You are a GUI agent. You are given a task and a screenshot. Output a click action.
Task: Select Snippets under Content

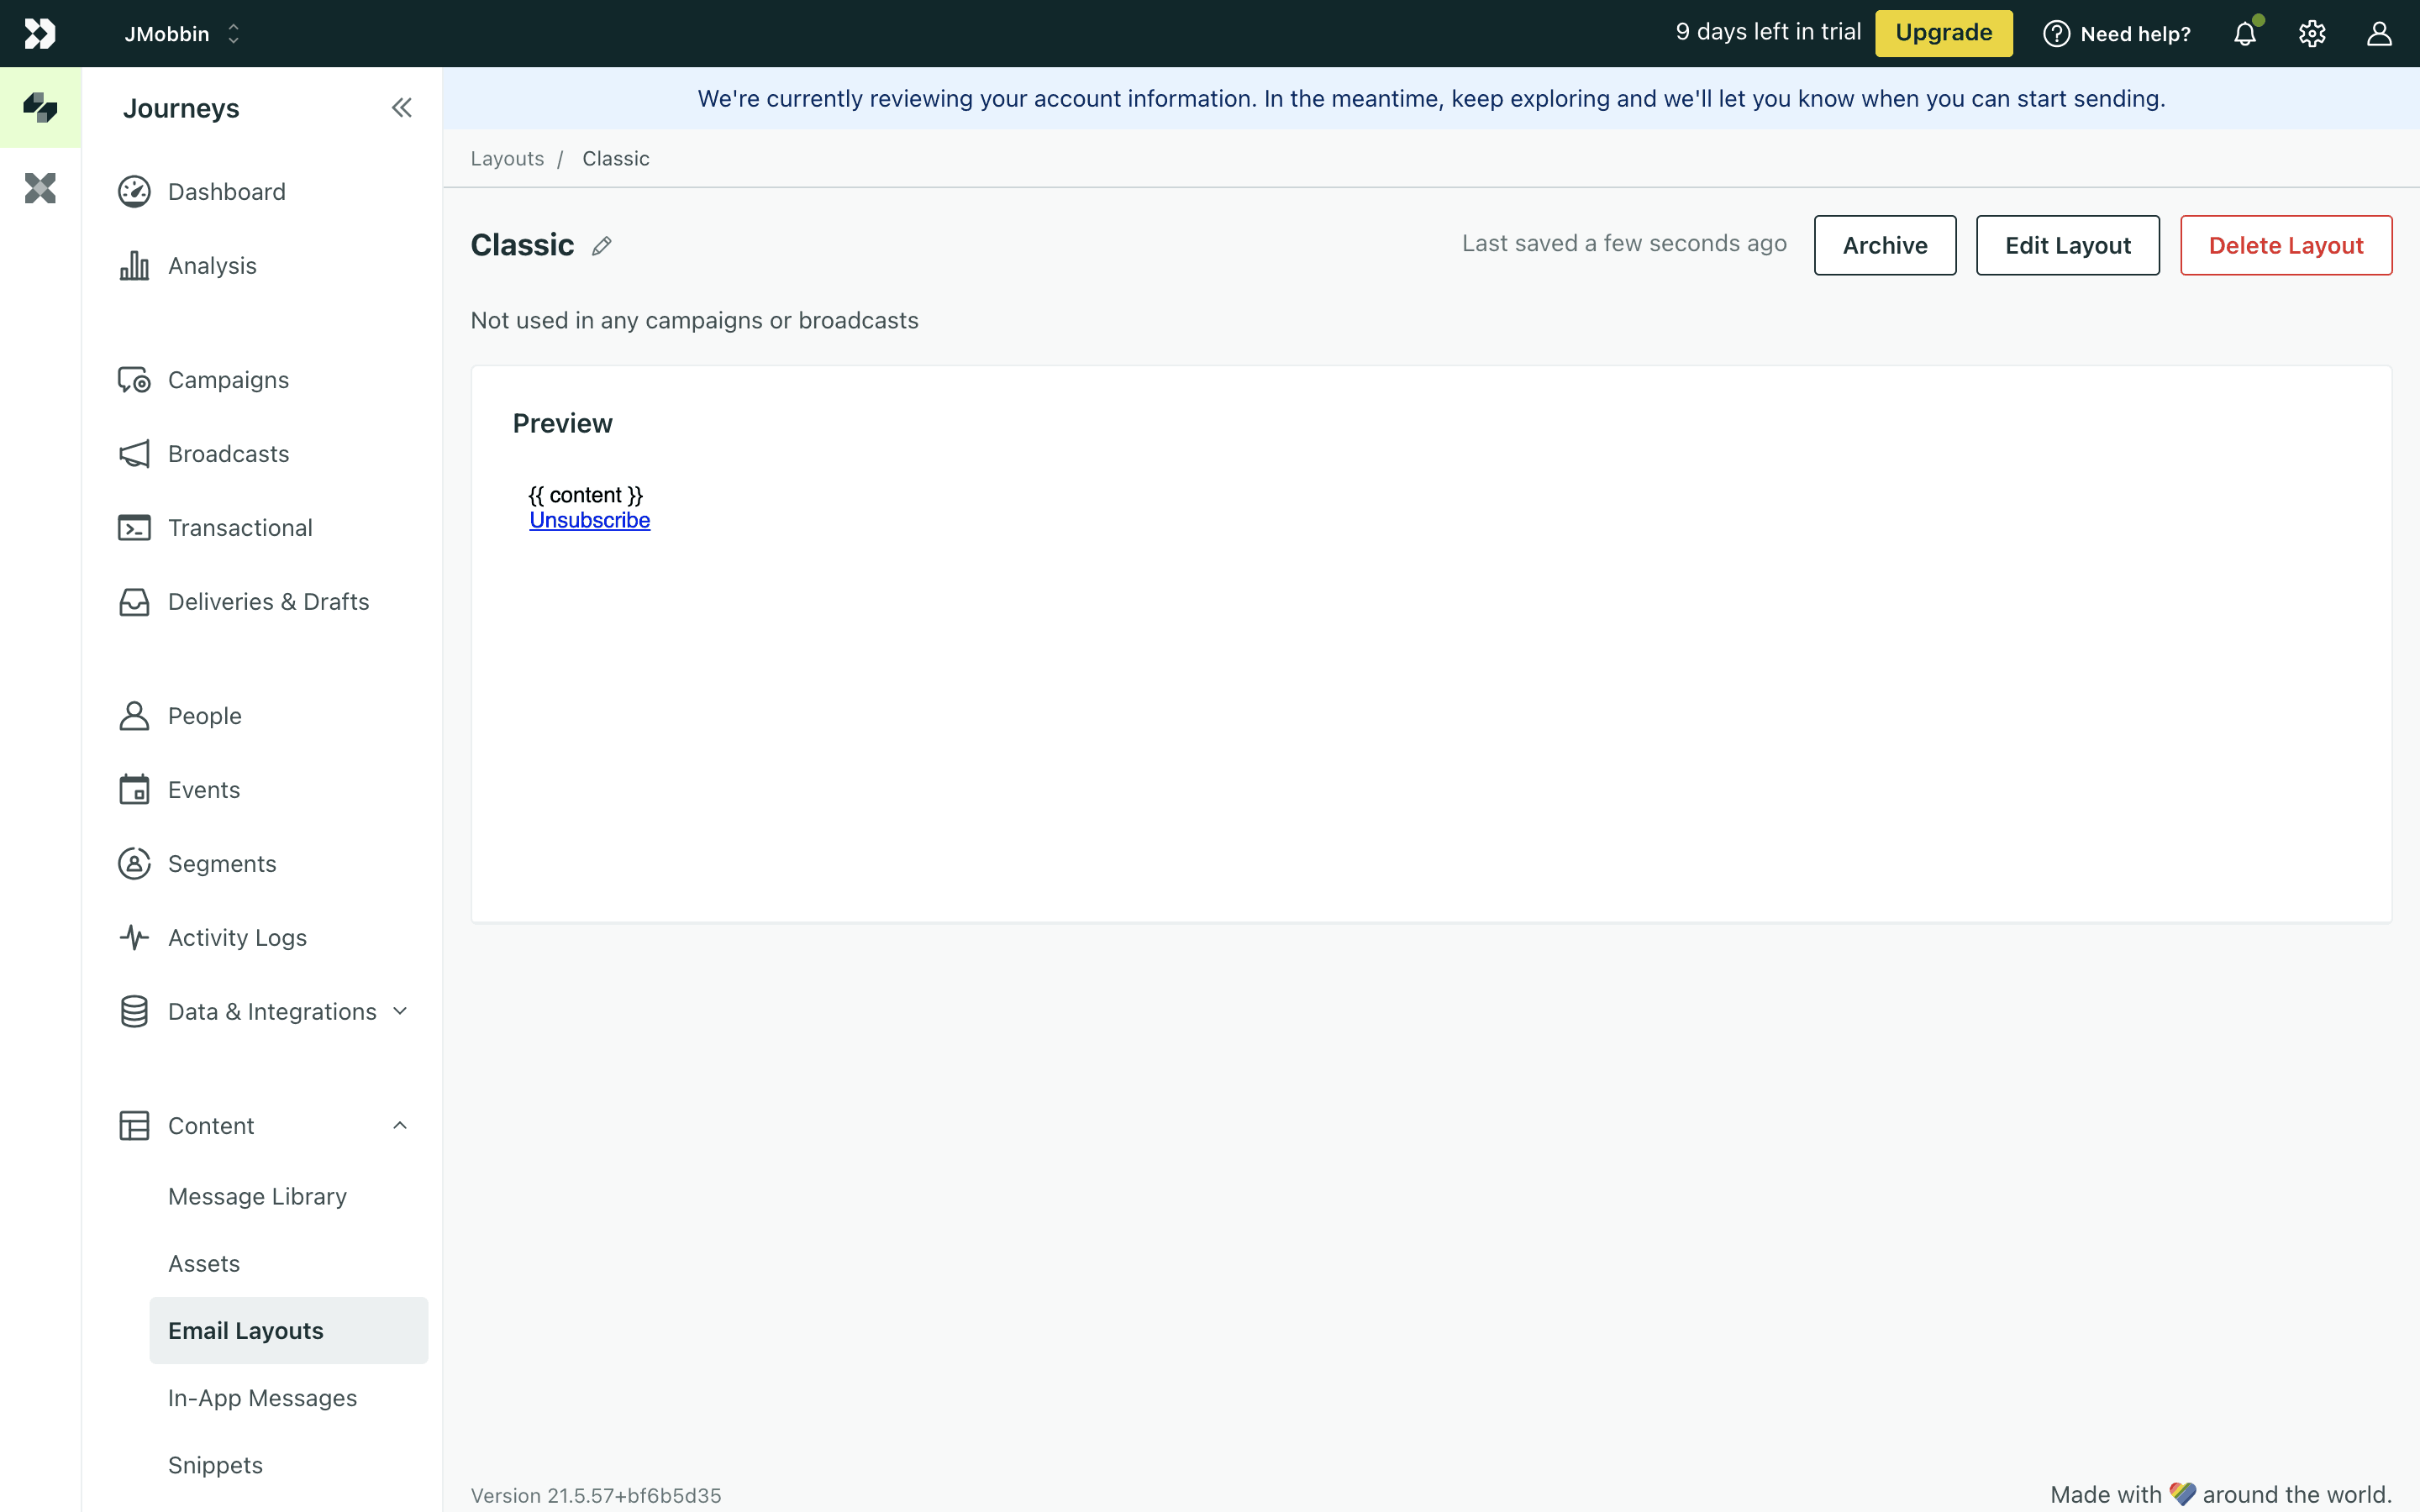(x=215, y=1465)
